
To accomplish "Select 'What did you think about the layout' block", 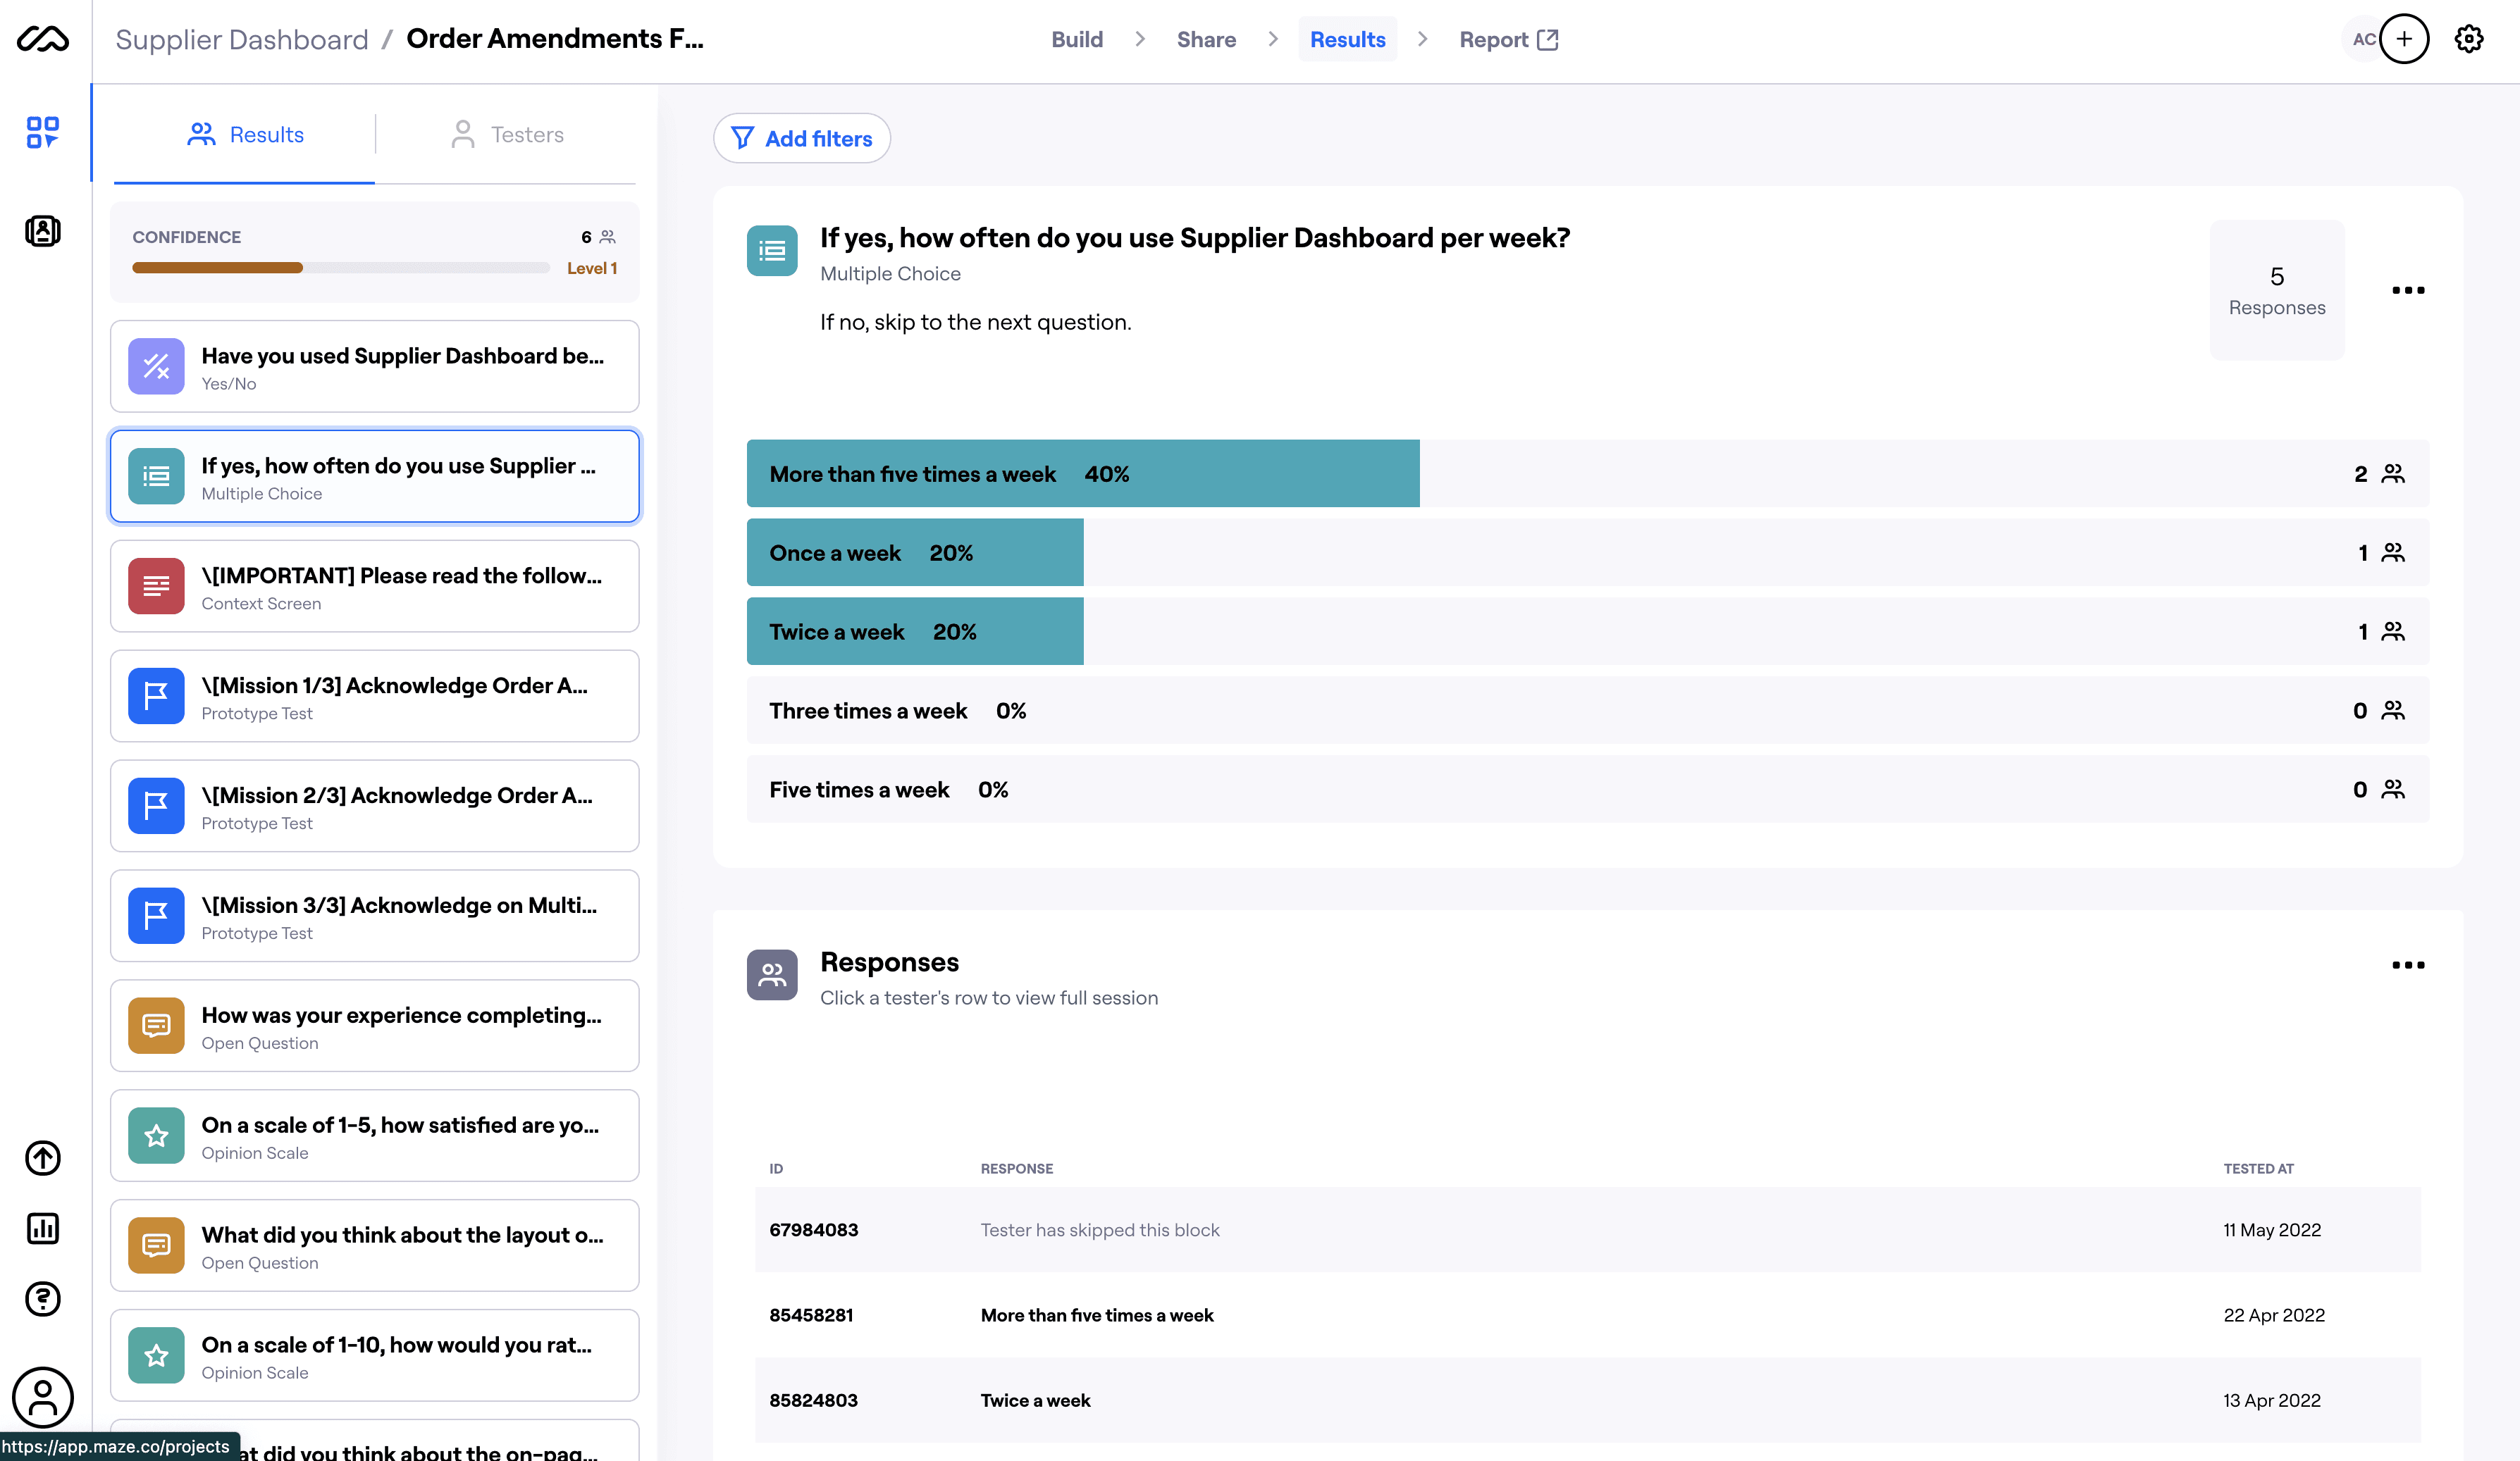I will 375,1245.
